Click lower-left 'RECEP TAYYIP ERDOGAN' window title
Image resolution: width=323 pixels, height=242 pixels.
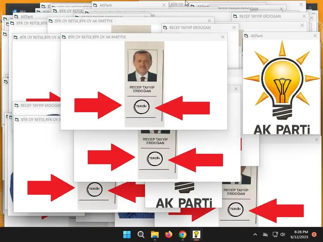tap(41, 106)
